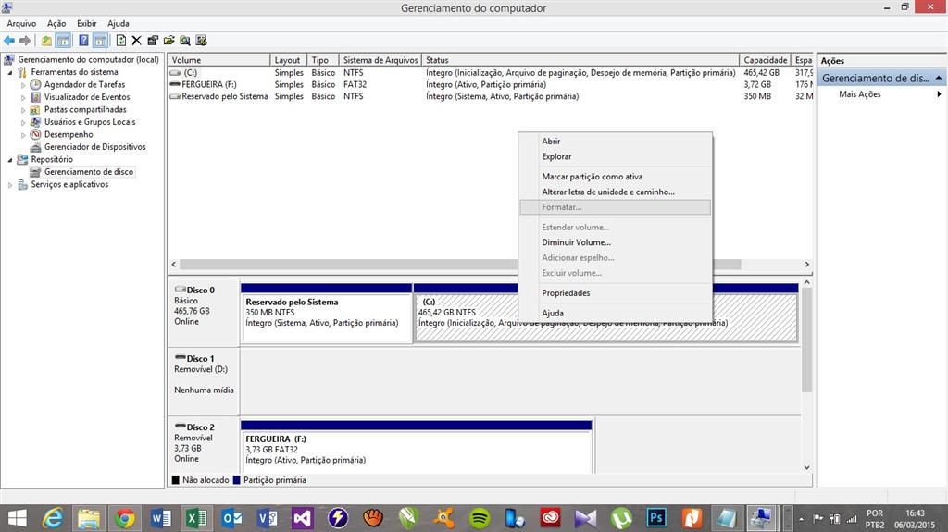Select Gerenciador de Dispositivos in tree
The height and width of the screenshot is (532, 948).
point(95,147)
